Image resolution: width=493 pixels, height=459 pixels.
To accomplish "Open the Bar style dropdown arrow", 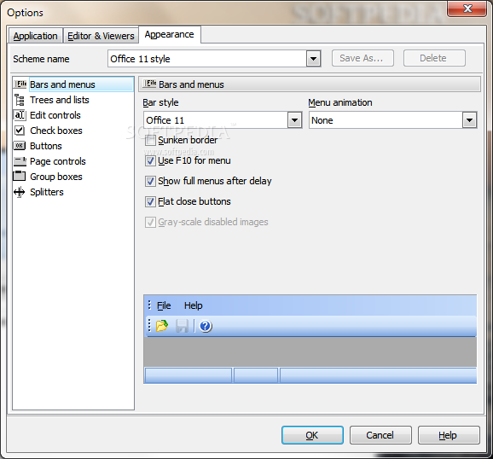I will [294, 120].
